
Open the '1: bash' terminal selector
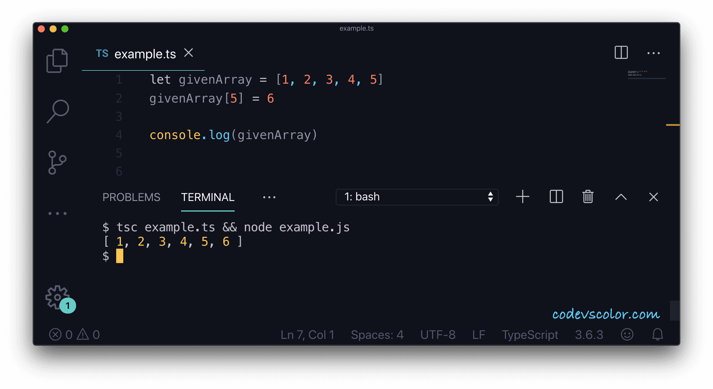click(x=417, y=197)
